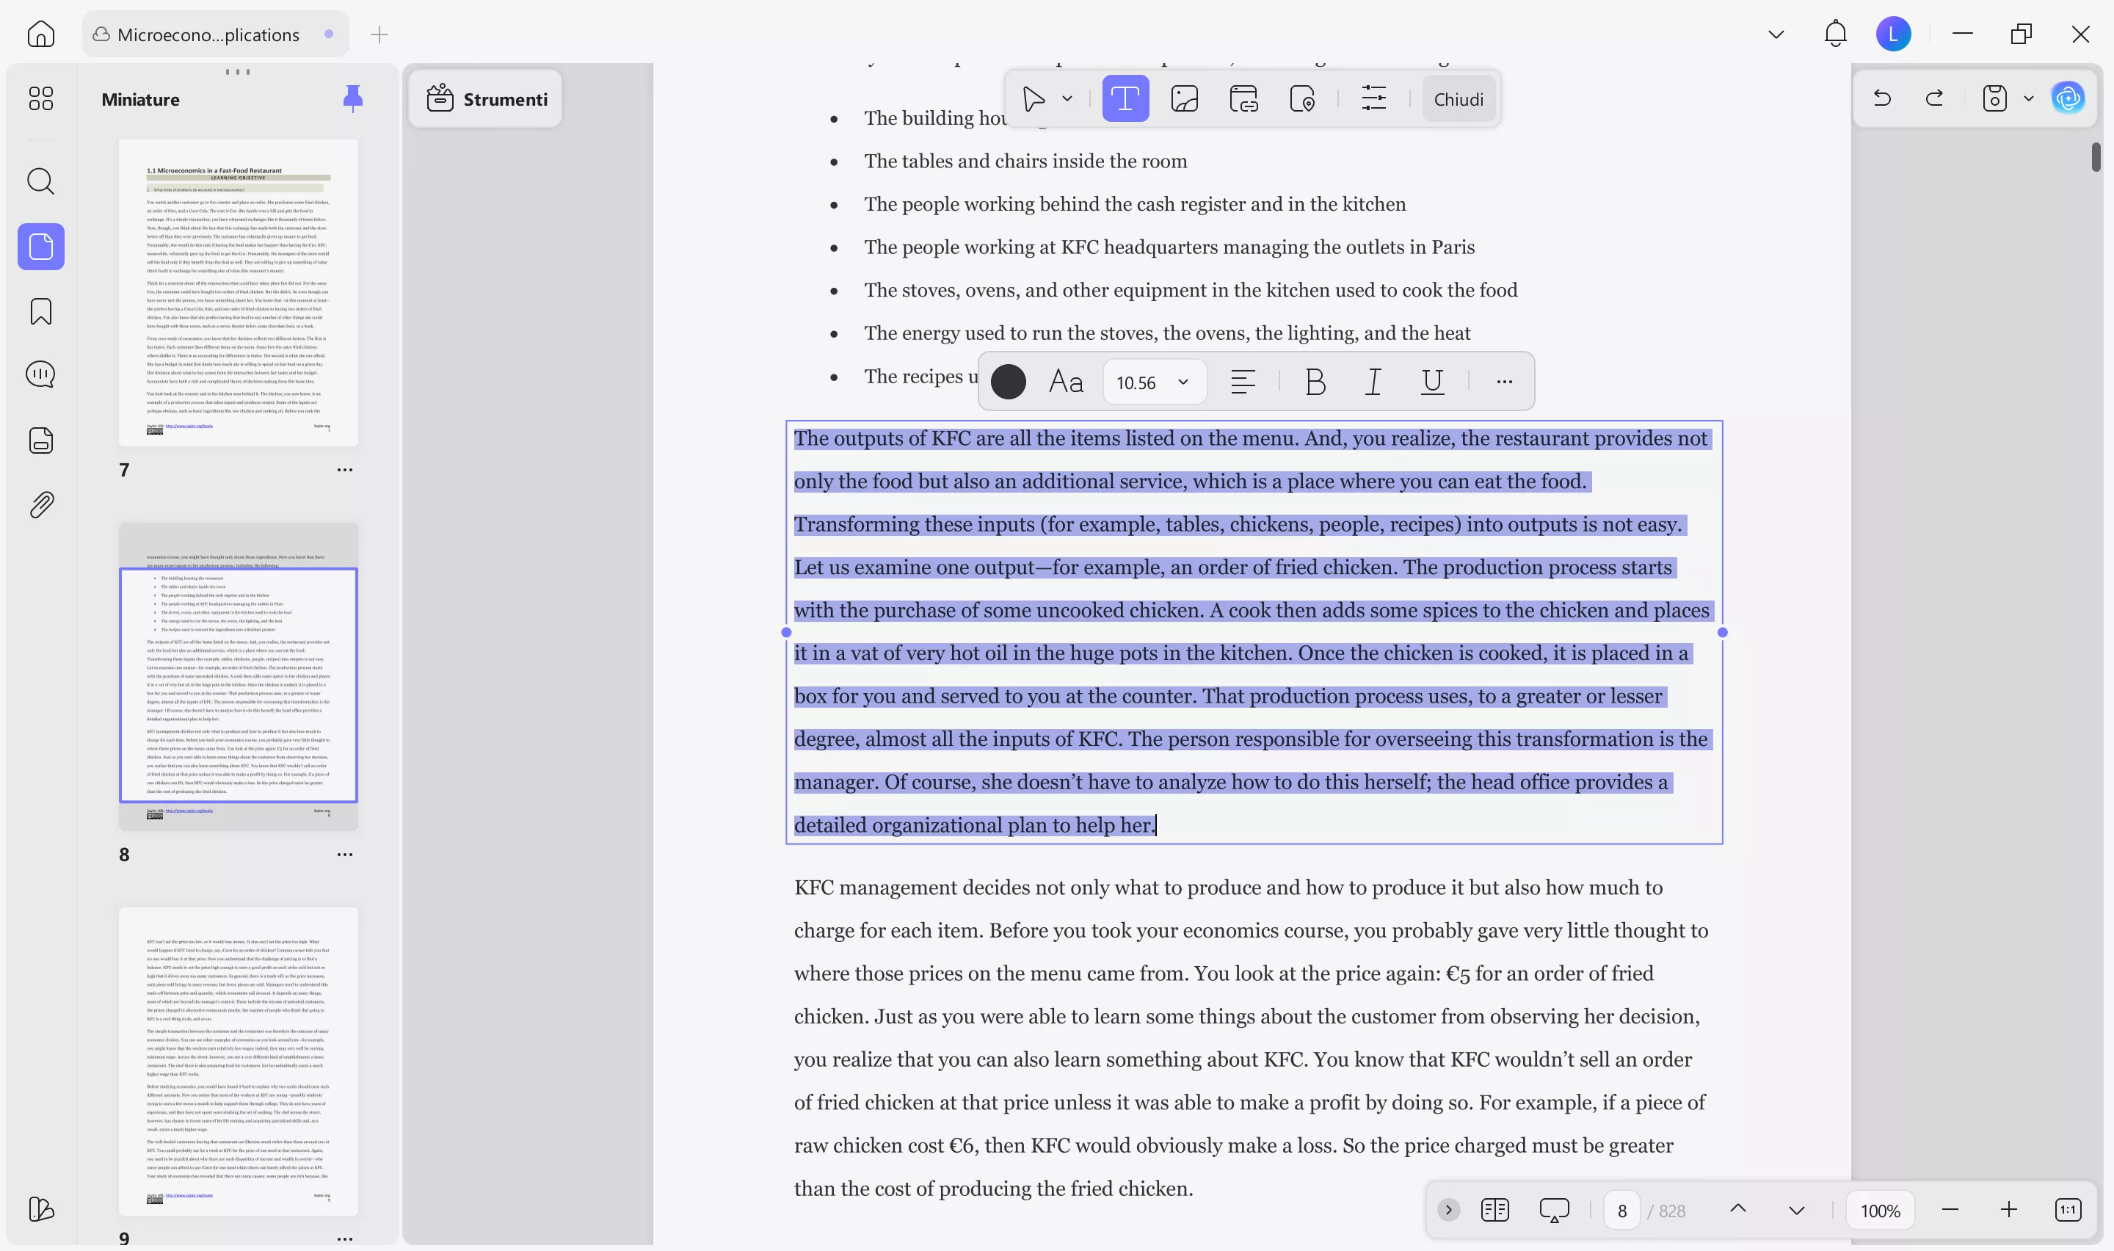Screen dimensions: 2114x1251
Task: Open the bookmarks panel icon
Action: pos(40,312)
